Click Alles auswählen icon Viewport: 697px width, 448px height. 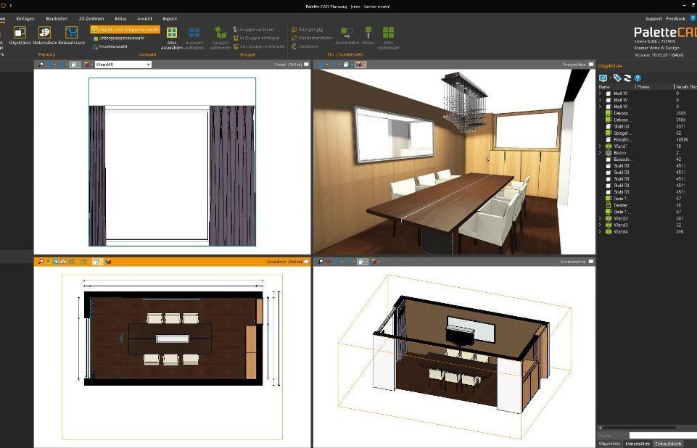point(172,33)
